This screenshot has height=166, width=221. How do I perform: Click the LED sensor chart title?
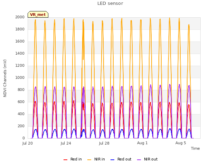pos(110,3)
